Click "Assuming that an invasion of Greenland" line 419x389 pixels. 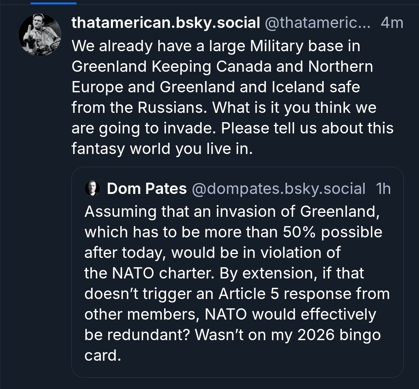[230, 211]
